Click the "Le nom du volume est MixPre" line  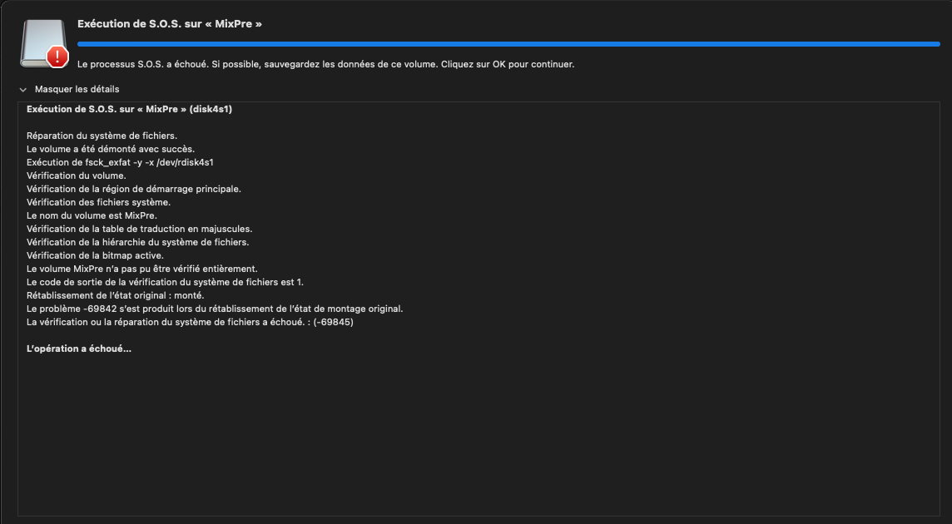pyautogui.click(x=92, y=215)
